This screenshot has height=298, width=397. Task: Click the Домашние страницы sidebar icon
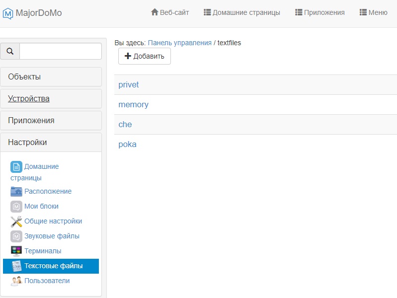point(16,167)
